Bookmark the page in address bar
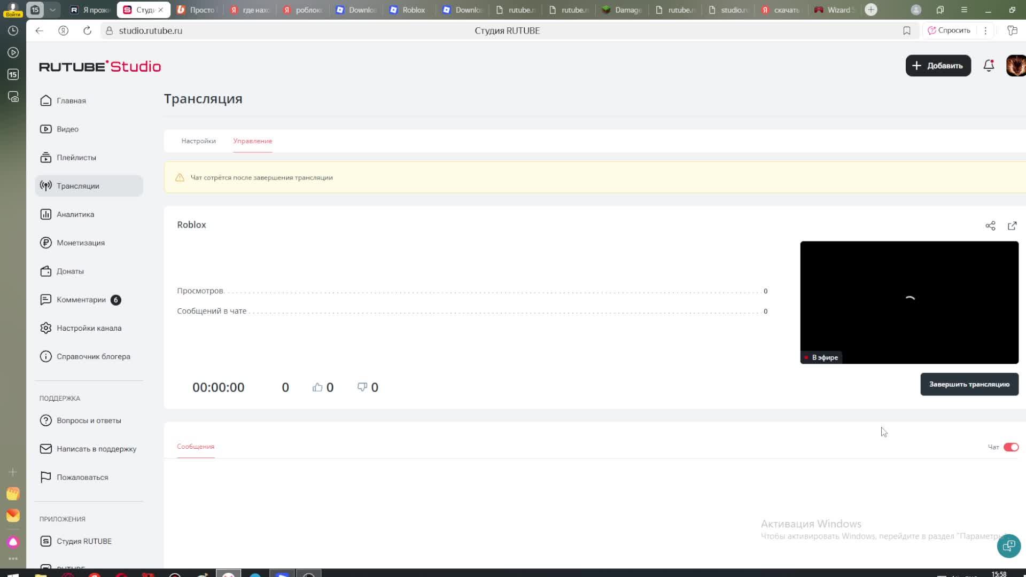Screen dimensions: 1026x577 click(x=907, y=31)
